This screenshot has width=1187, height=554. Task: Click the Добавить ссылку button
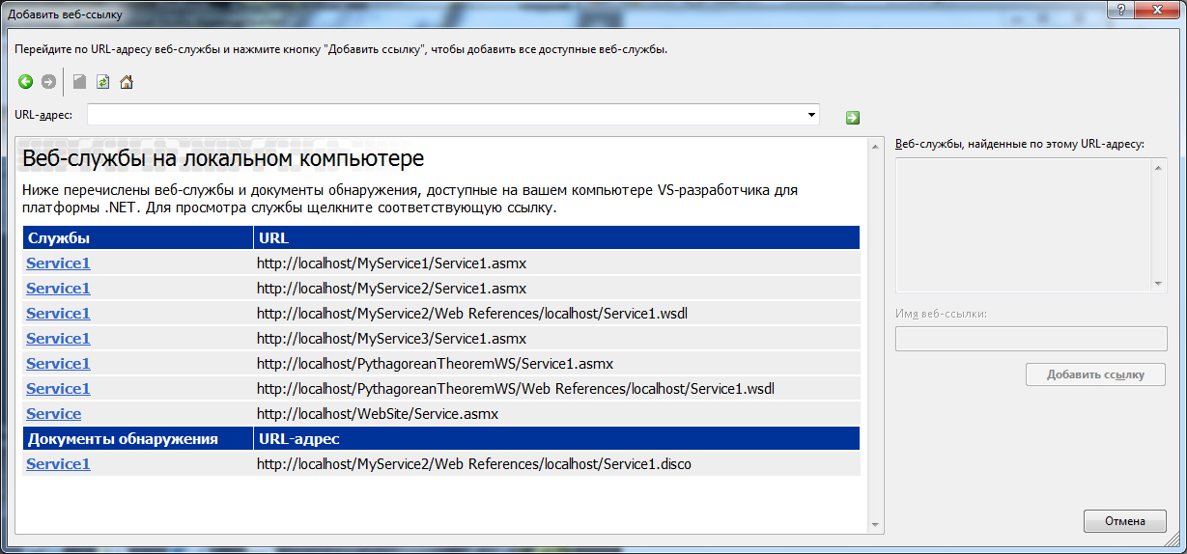pos(1095,374)
